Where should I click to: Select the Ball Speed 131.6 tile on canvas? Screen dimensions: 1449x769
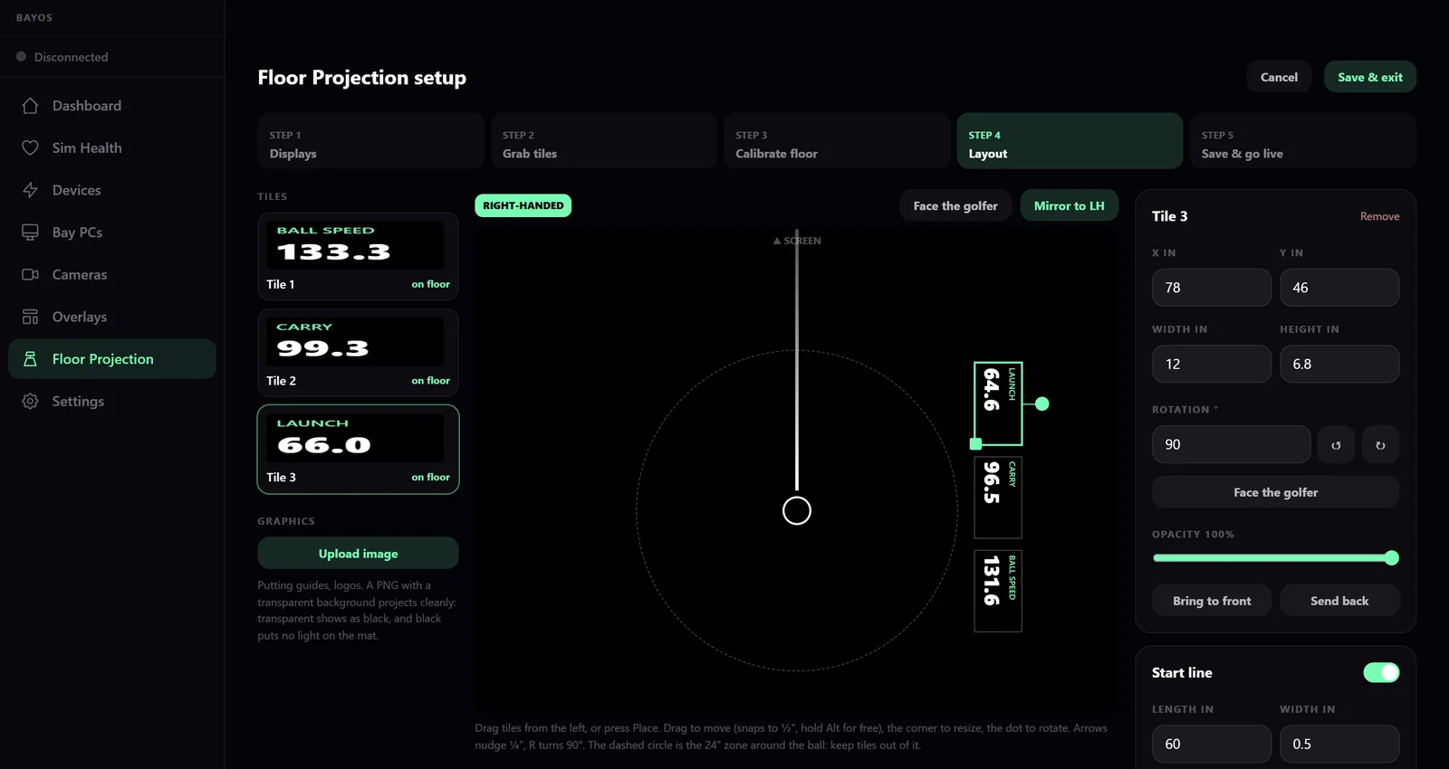click(998, 591)
